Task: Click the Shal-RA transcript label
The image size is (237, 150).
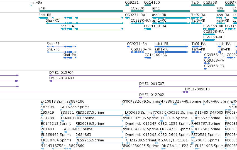Action: [x=67, y=26]
